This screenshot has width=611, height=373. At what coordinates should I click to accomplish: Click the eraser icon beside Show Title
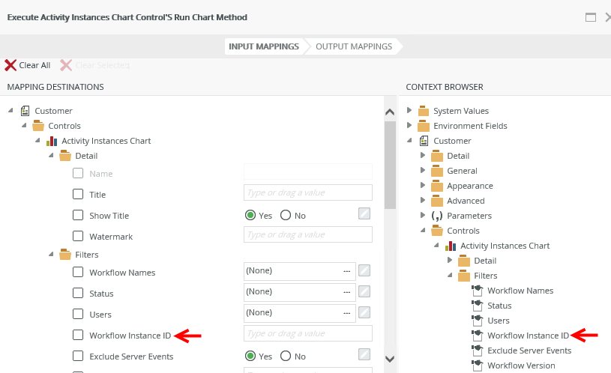click(x=364, y=214)
